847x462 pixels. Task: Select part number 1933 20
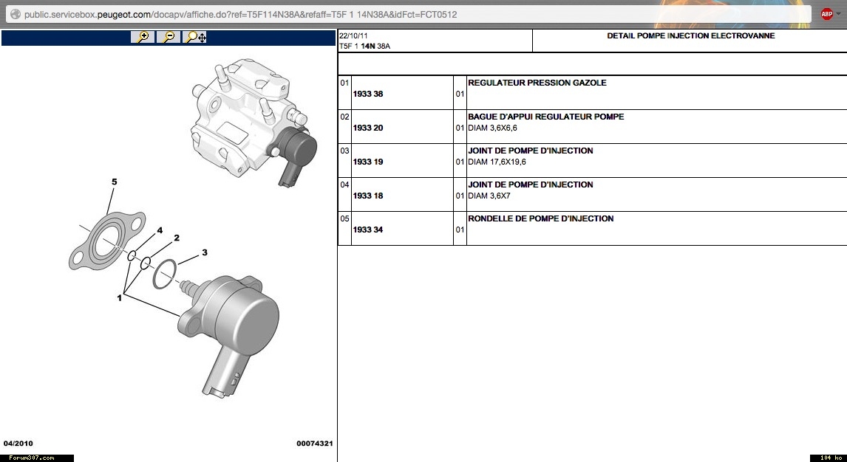coord(368,128)
